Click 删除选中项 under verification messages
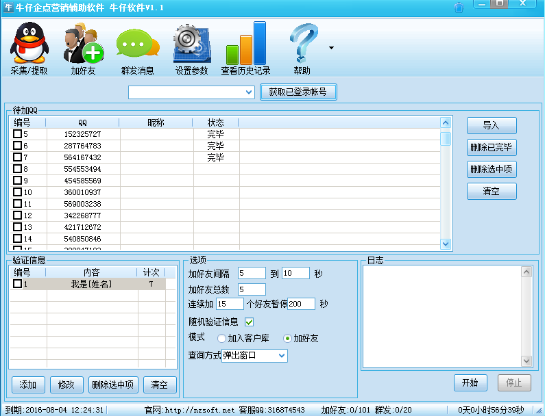The height and width of the screenshot is (416, 545). coord(113,385)
